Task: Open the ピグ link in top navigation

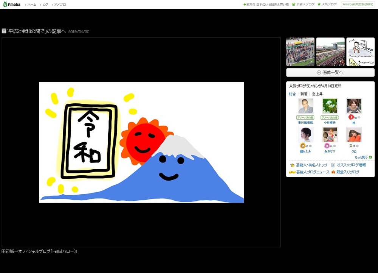Action: [45, 5]
